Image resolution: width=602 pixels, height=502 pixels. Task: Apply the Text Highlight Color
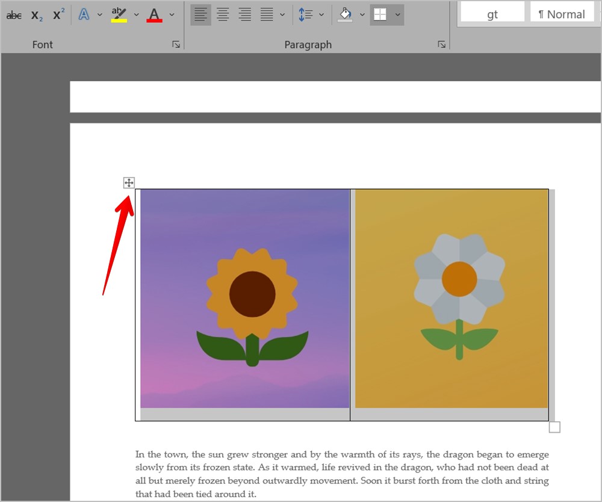119,14
